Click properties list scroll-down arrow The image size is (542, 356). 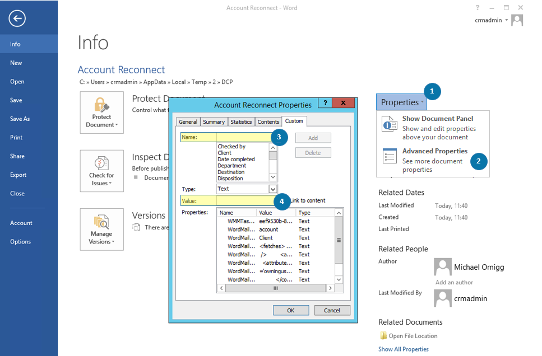tap(339, 280)
